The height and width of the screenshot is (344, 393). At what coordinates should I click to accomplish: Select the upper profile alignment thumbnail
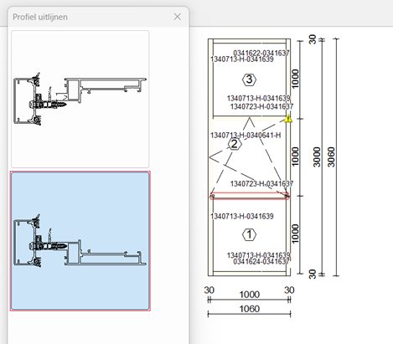[x=80, y=99]
